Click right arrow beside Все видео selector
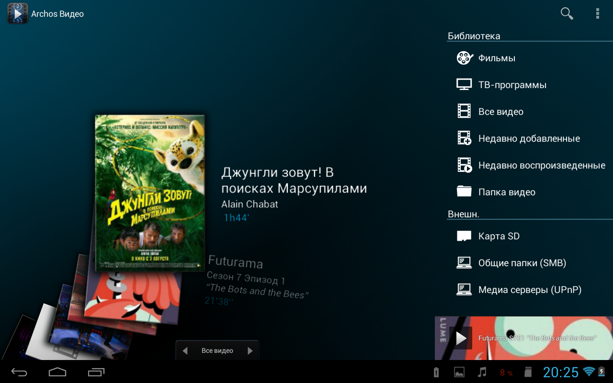 [250, 351]
